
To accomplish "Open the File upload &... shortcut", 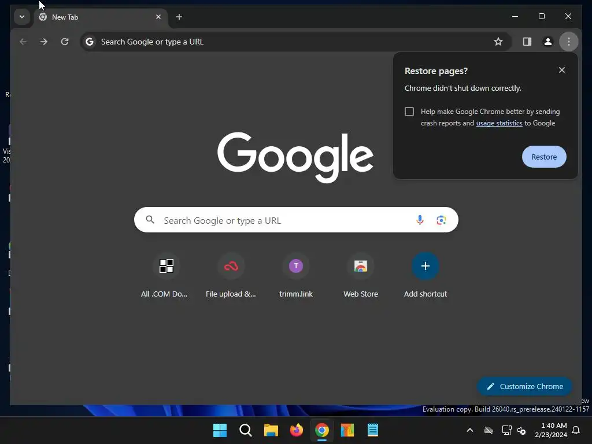I will 231,276.
